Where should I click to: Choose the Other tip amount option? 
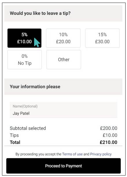click(x=64, y=59)
